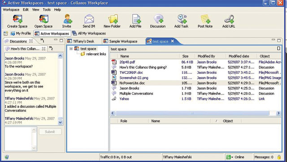Click the bubble icon beside Multiple Conversations
This screenshot has width=287, height=162.
pyautogui.click(x=114, y=94)
